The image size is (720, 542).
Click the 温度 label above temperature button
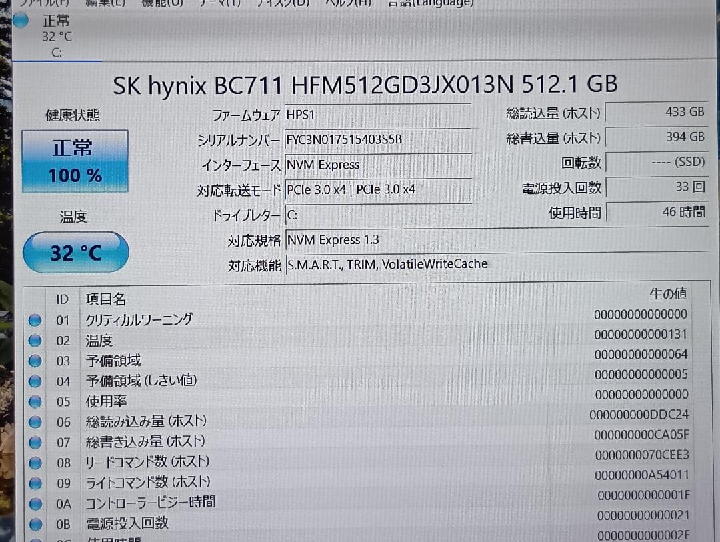[73, 217]
